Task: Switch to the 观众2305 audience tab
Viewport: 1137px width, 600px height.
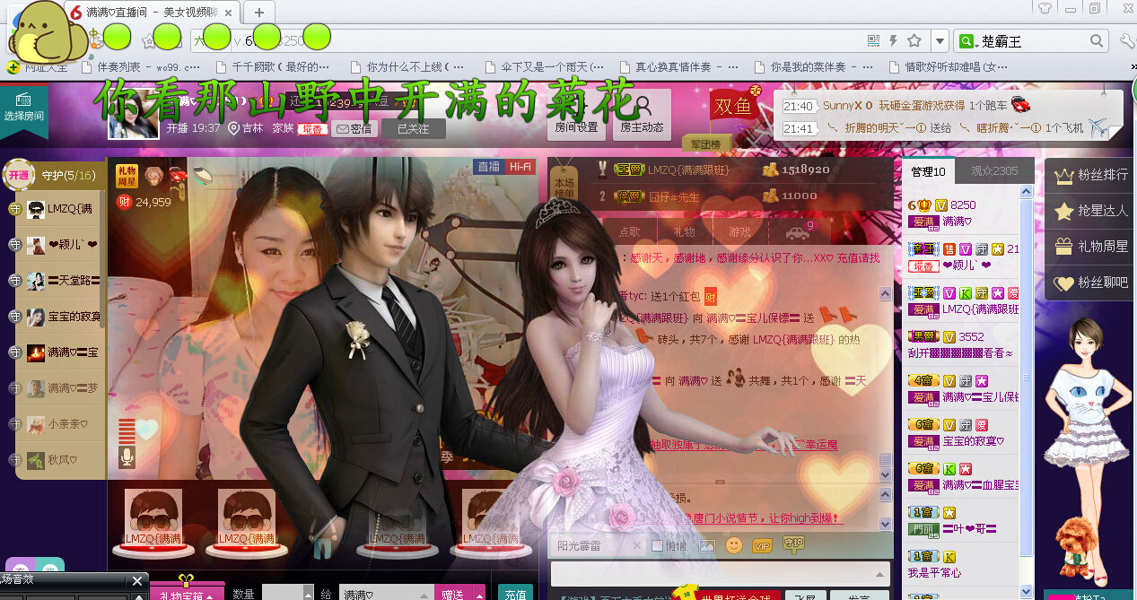Action: (x=994, y=170)
